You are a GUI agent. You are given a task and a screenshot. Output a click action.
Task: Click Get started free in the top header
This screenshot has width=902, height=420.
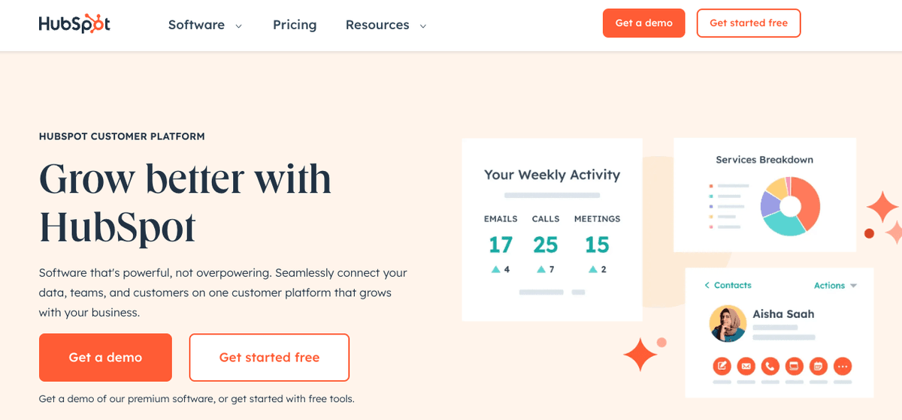click(749, 23)
